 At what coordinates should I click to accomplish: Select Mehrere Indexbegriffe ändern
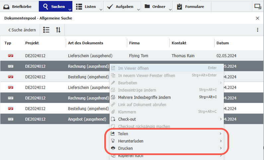coord(144,97)
